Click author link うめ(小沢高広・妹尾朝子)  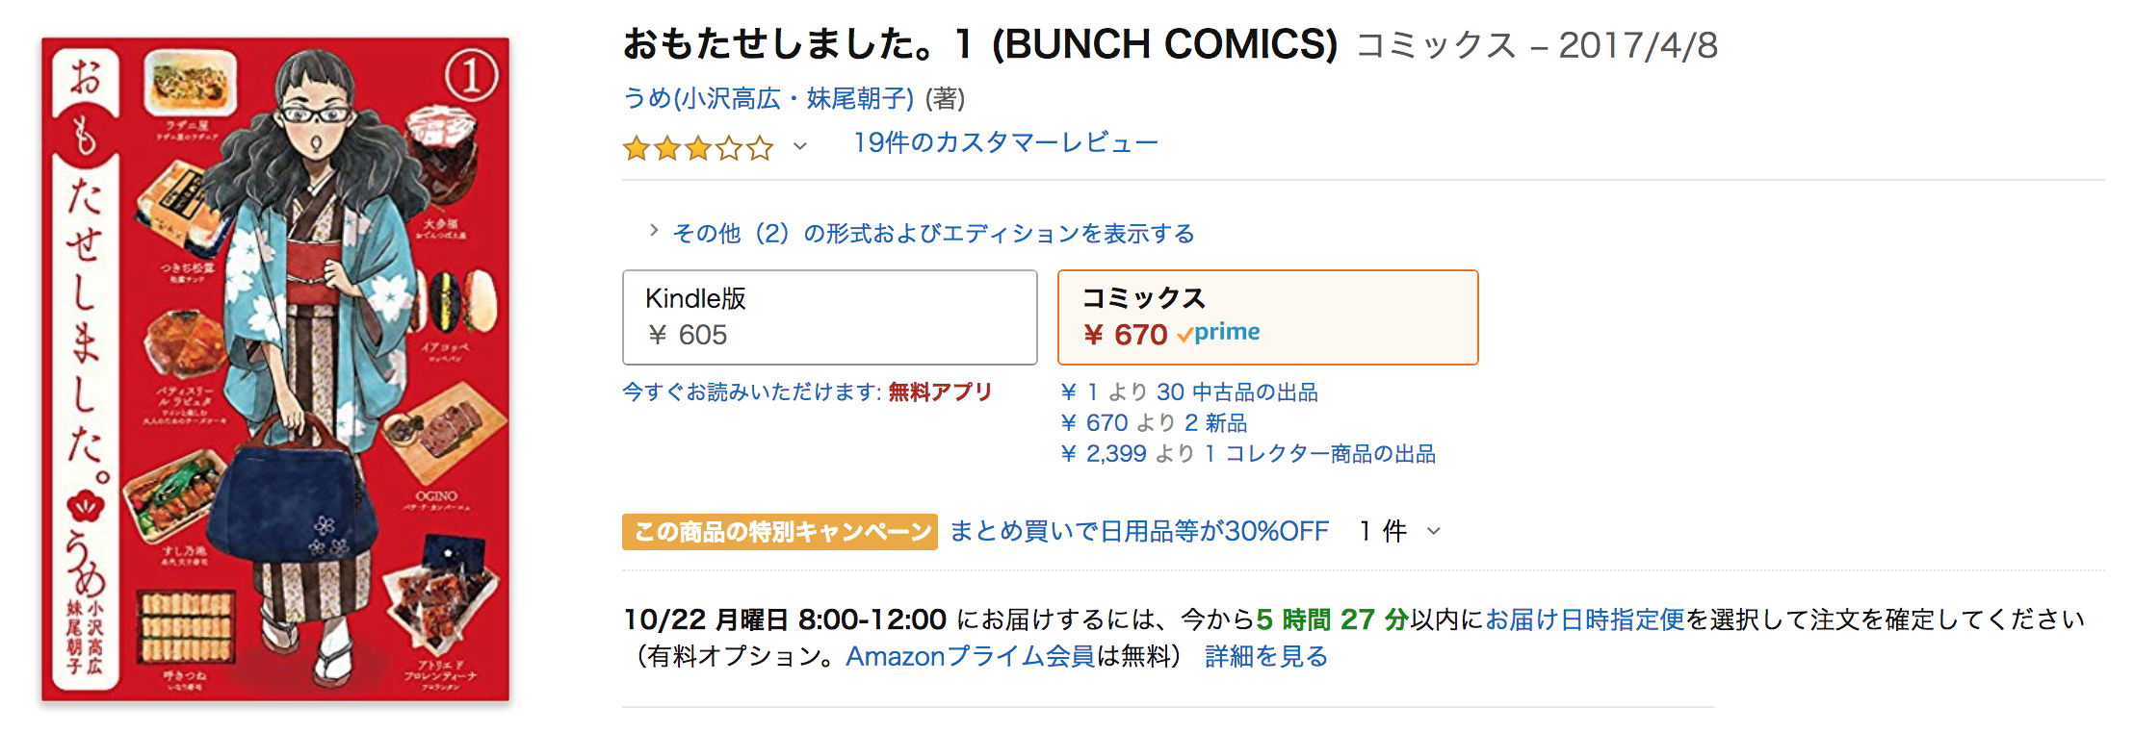(x=768, y=98)
